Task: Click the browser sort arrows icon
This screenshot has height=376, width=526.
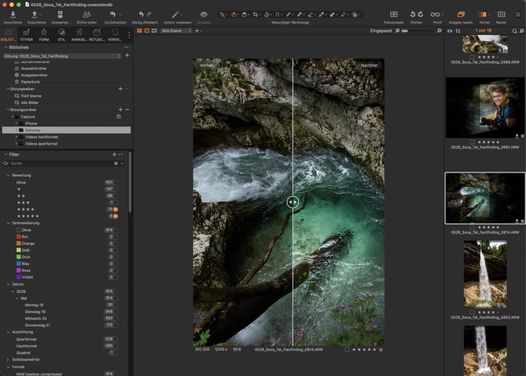Action: click(458, 31)
